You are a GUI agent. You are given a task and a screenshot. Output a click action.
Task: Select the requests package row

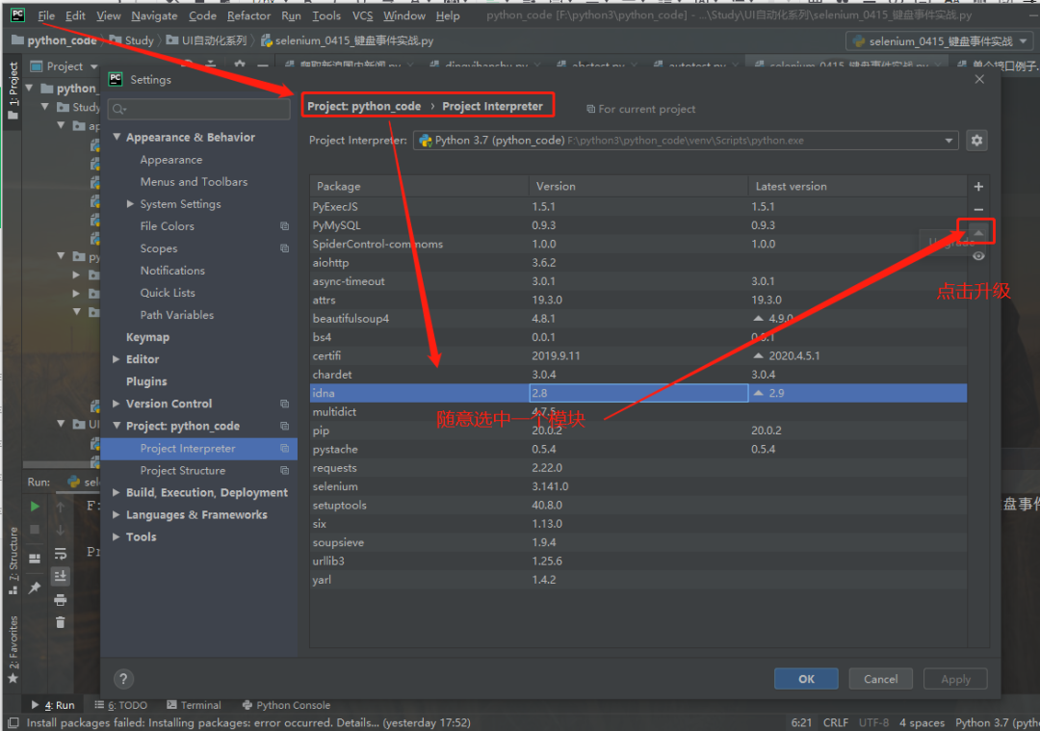pyautogui.click(x=638, y=468)
